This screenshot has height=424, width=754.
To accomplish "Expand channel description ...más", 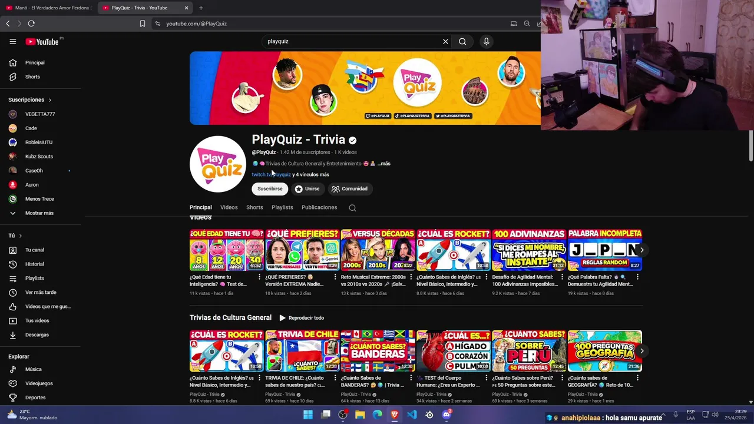I will pos(384,164).
